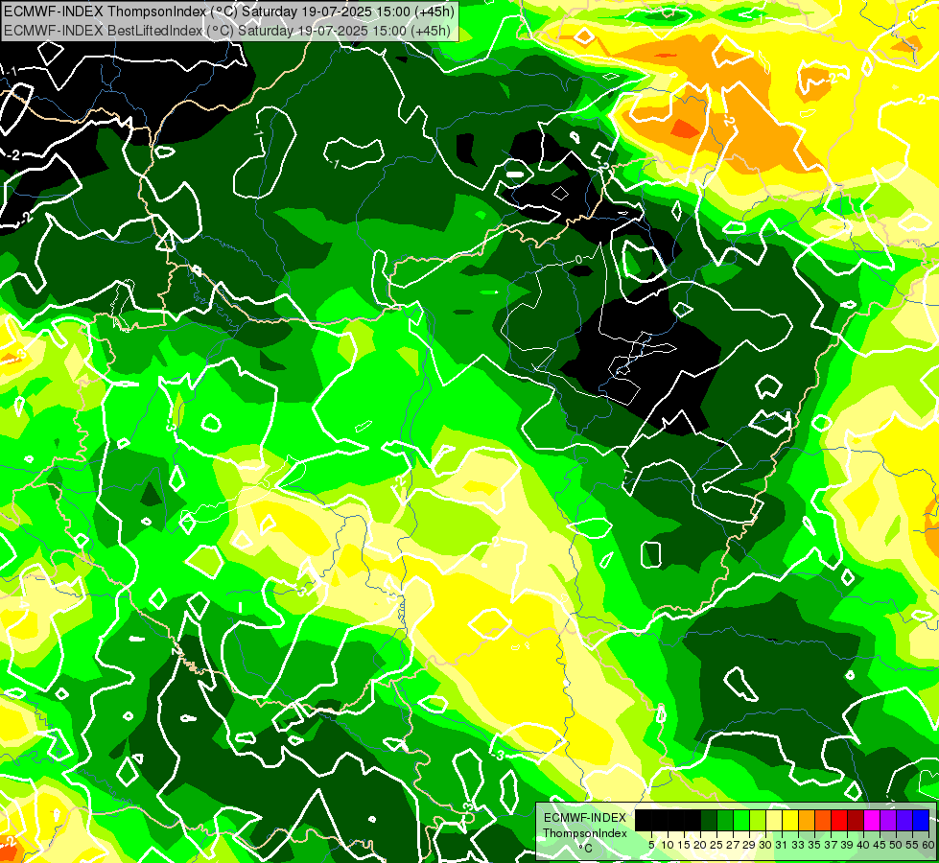
Task: Click legend scale value 27
Action: (733, 845)
